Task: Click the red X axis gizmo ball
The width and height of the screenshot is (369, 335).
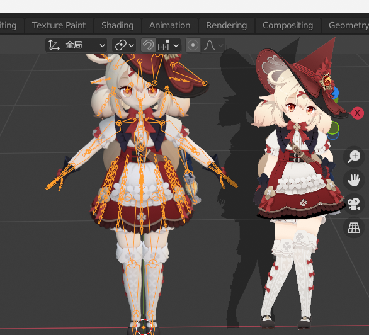Action: tap(358, 113)
